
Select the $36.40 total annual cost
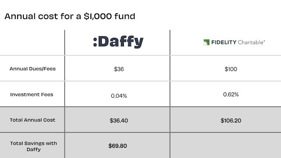click(119, 121)
